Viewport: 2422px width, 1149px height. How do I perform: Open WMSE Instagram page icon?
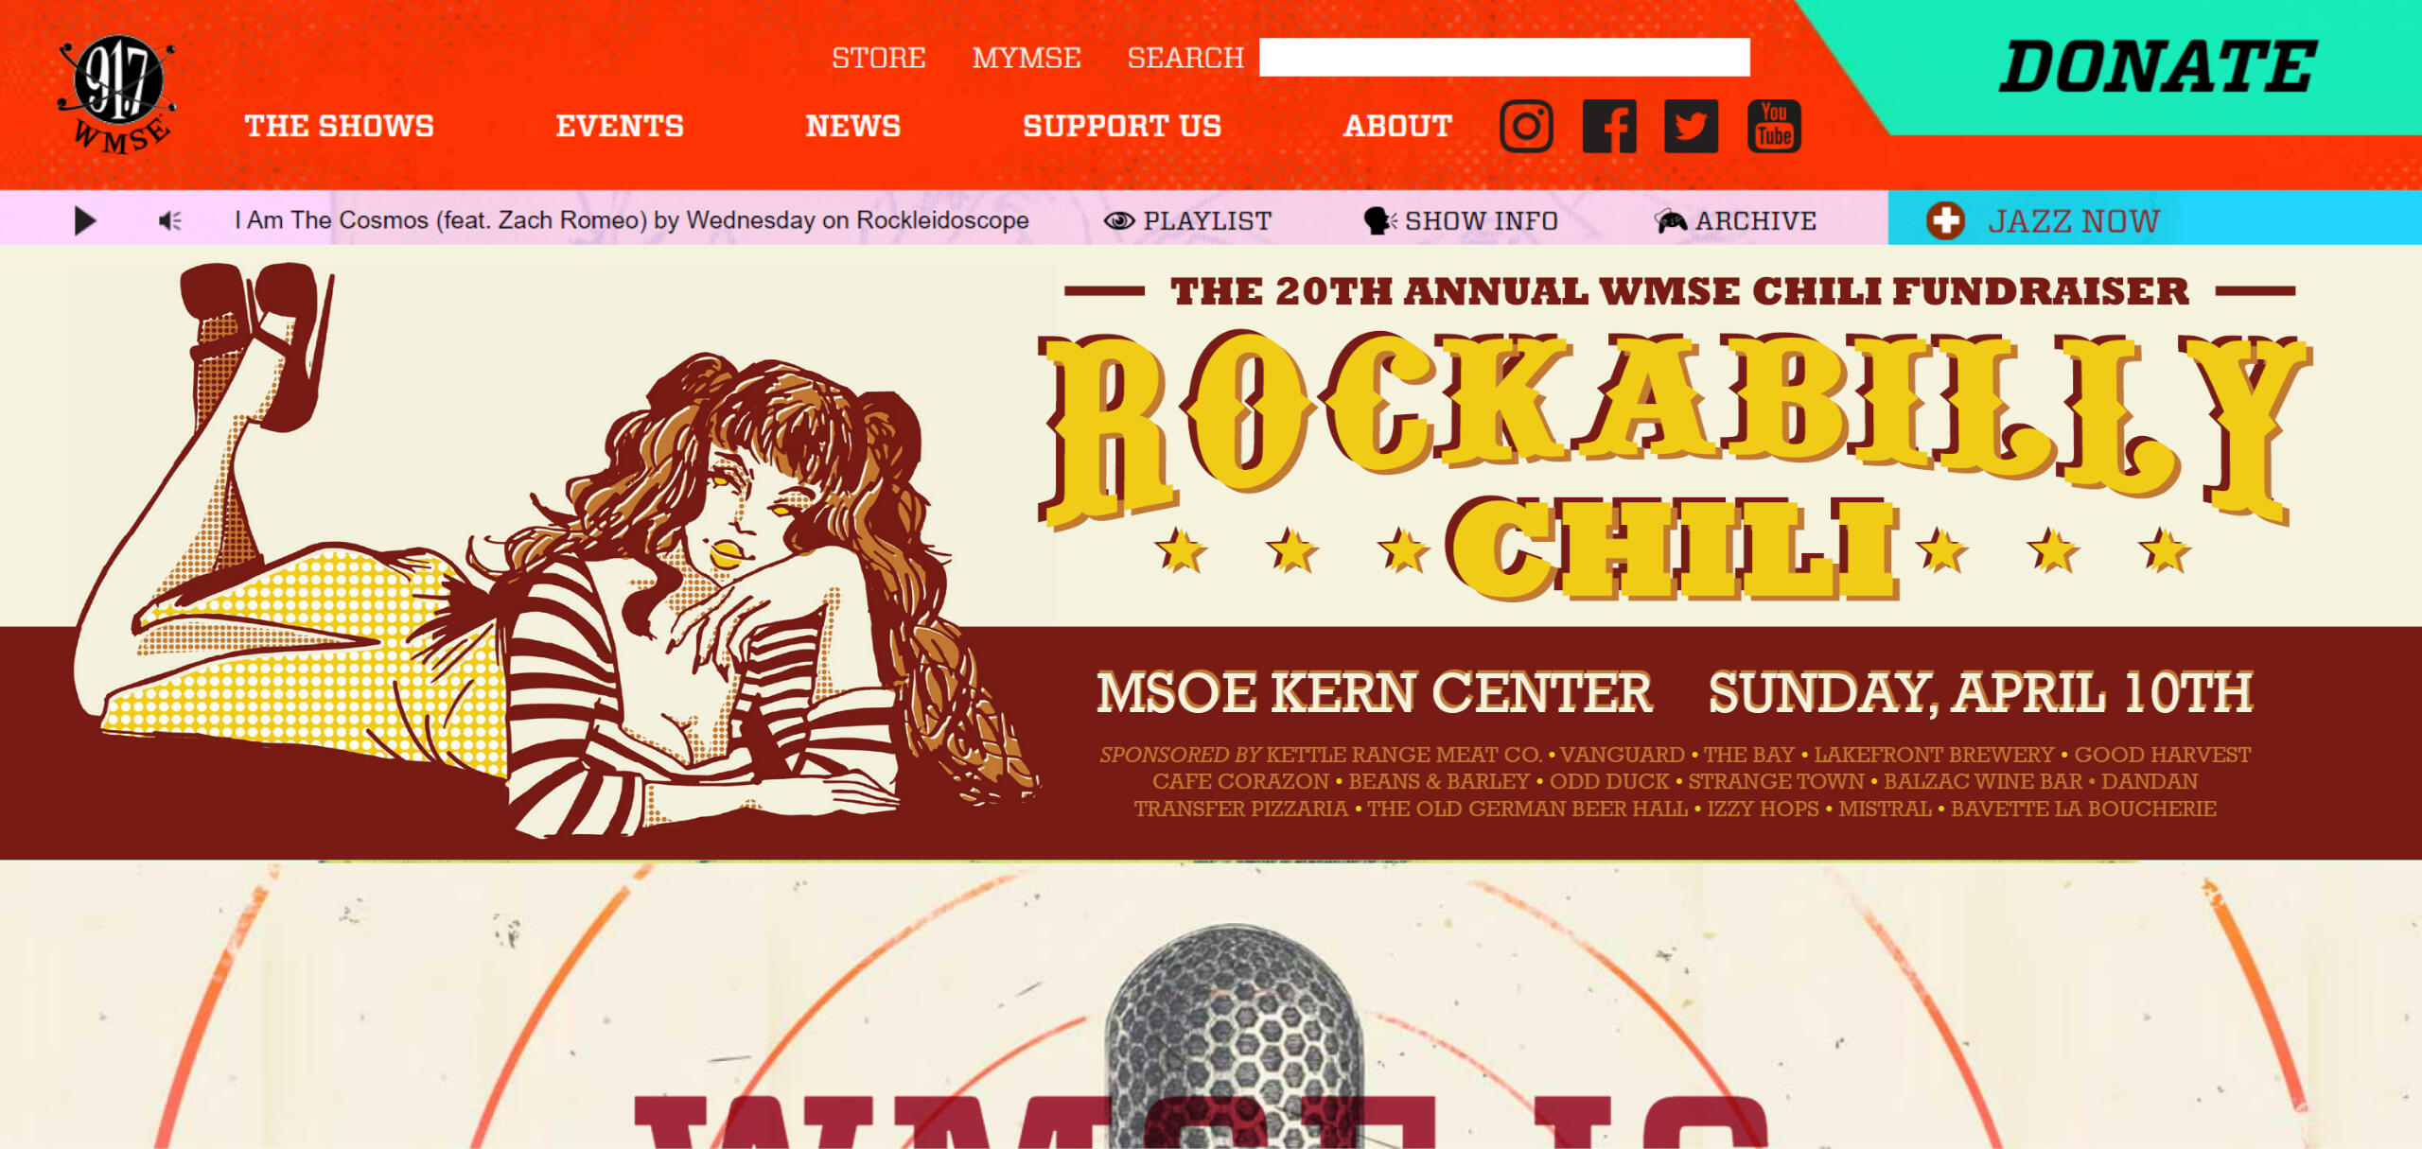pos(1526,126)
